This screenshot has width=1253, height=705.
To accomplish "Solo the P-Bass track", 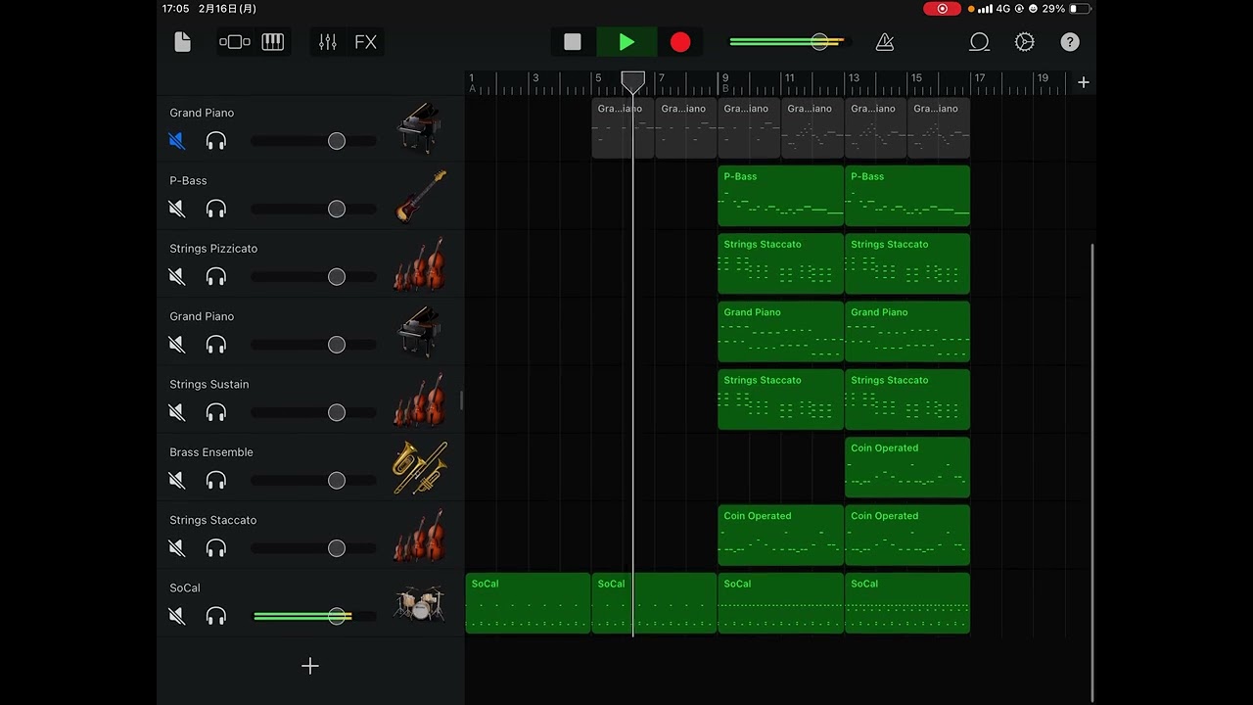I will coord(216,209).
